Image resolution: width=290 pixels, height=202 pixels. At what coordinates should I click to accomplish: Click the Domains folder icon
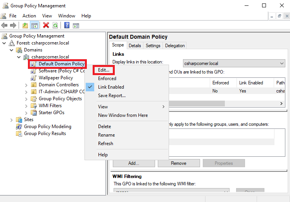[x=19, y=50]
